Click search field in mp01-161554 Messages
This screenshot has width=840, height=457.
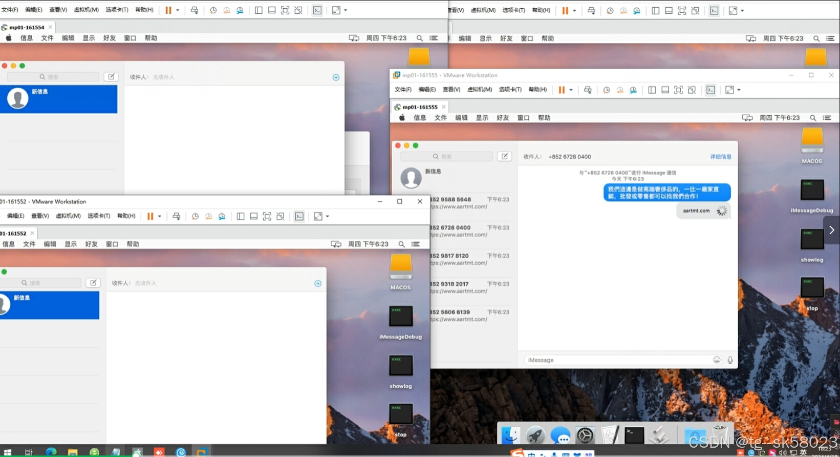(53, 76)
